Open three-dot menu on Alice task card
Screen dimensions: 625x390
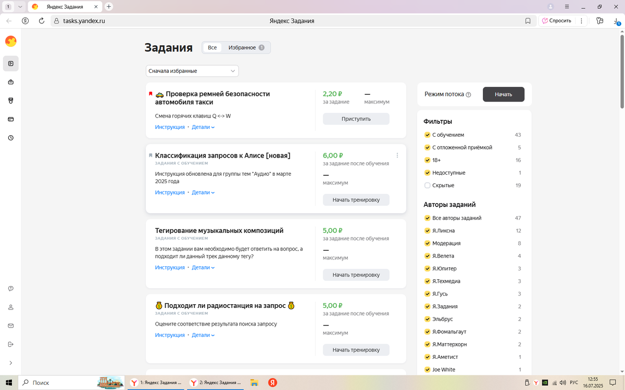pyautogui.click(x=397, y=155)
